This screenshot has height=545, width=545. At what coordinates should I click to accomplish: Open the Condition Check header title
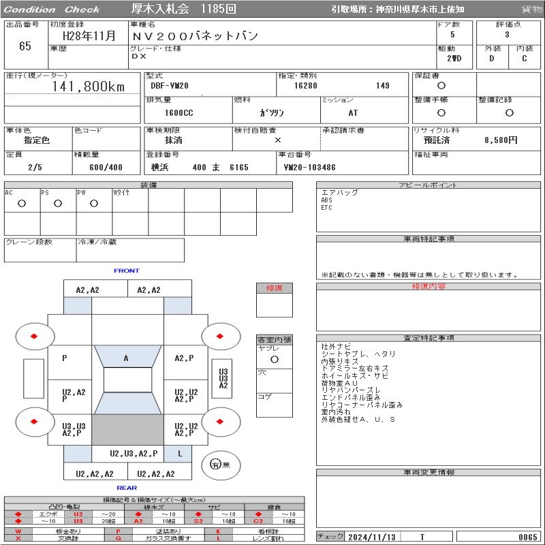52,9
